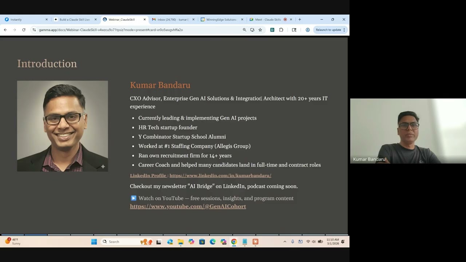
Task: Go back using the browser back arrow
Action: (5, 30)
